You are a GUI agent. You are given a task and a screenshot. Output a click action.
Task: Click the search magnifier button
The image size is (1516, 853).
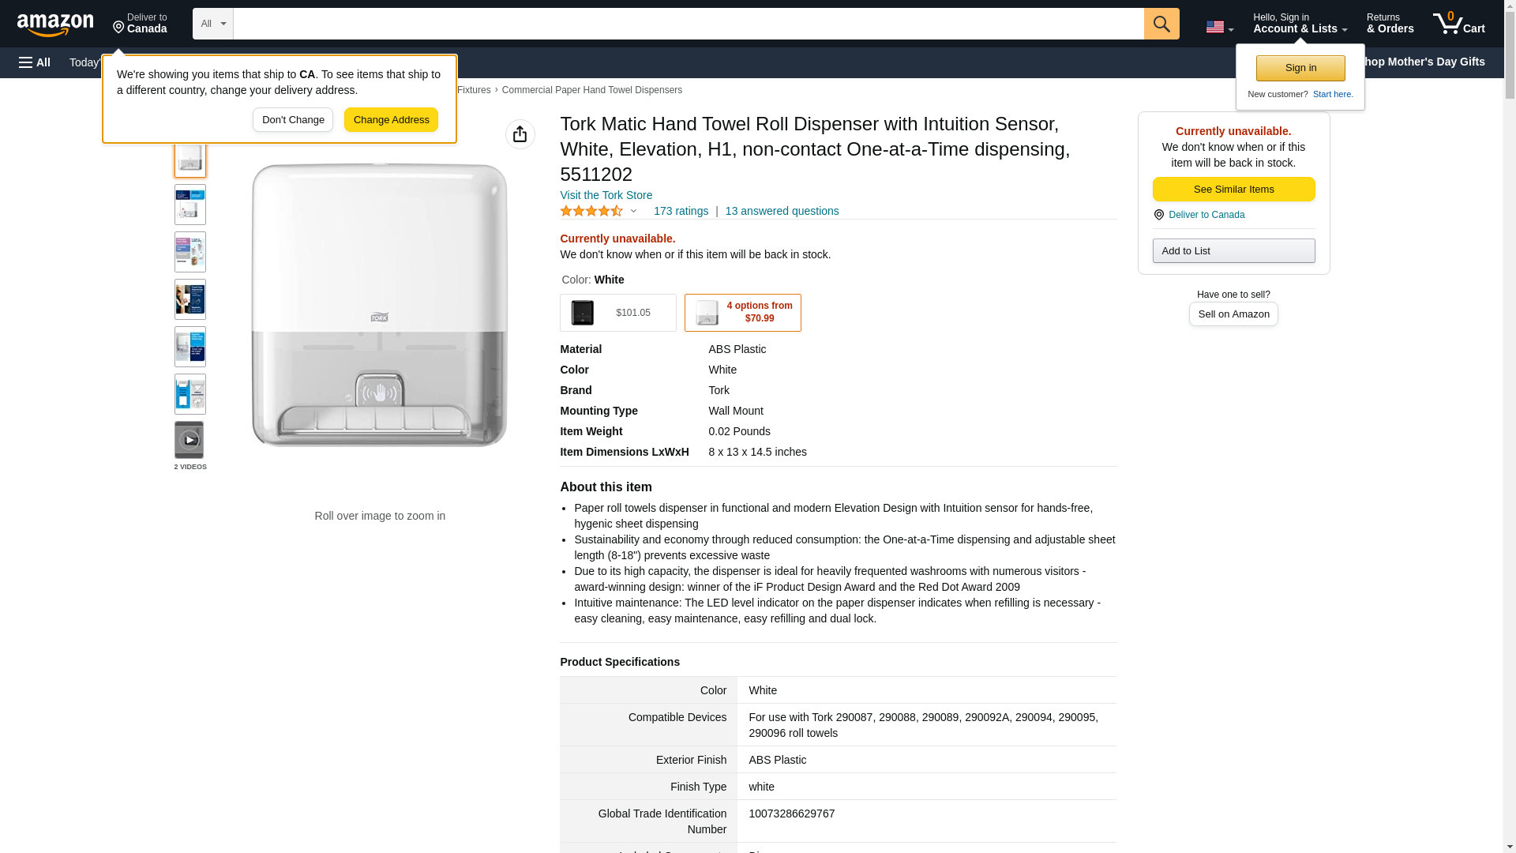[1161, 24]
